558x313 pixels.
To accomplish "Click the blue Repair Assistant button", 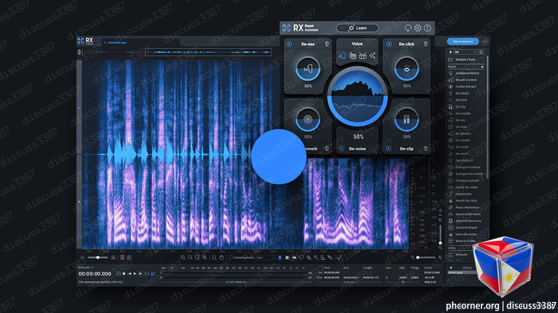I will [463, 42].
